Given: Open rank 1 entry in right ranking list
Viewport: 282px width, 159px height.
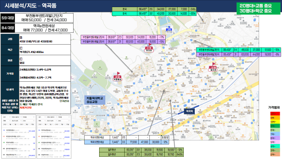Looking at the screenshot, I should [x=54, y=131].
